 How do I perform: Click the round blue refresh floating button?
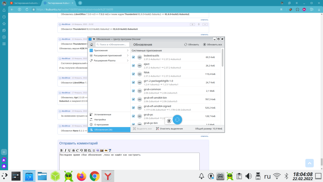[x=177, y=120]
